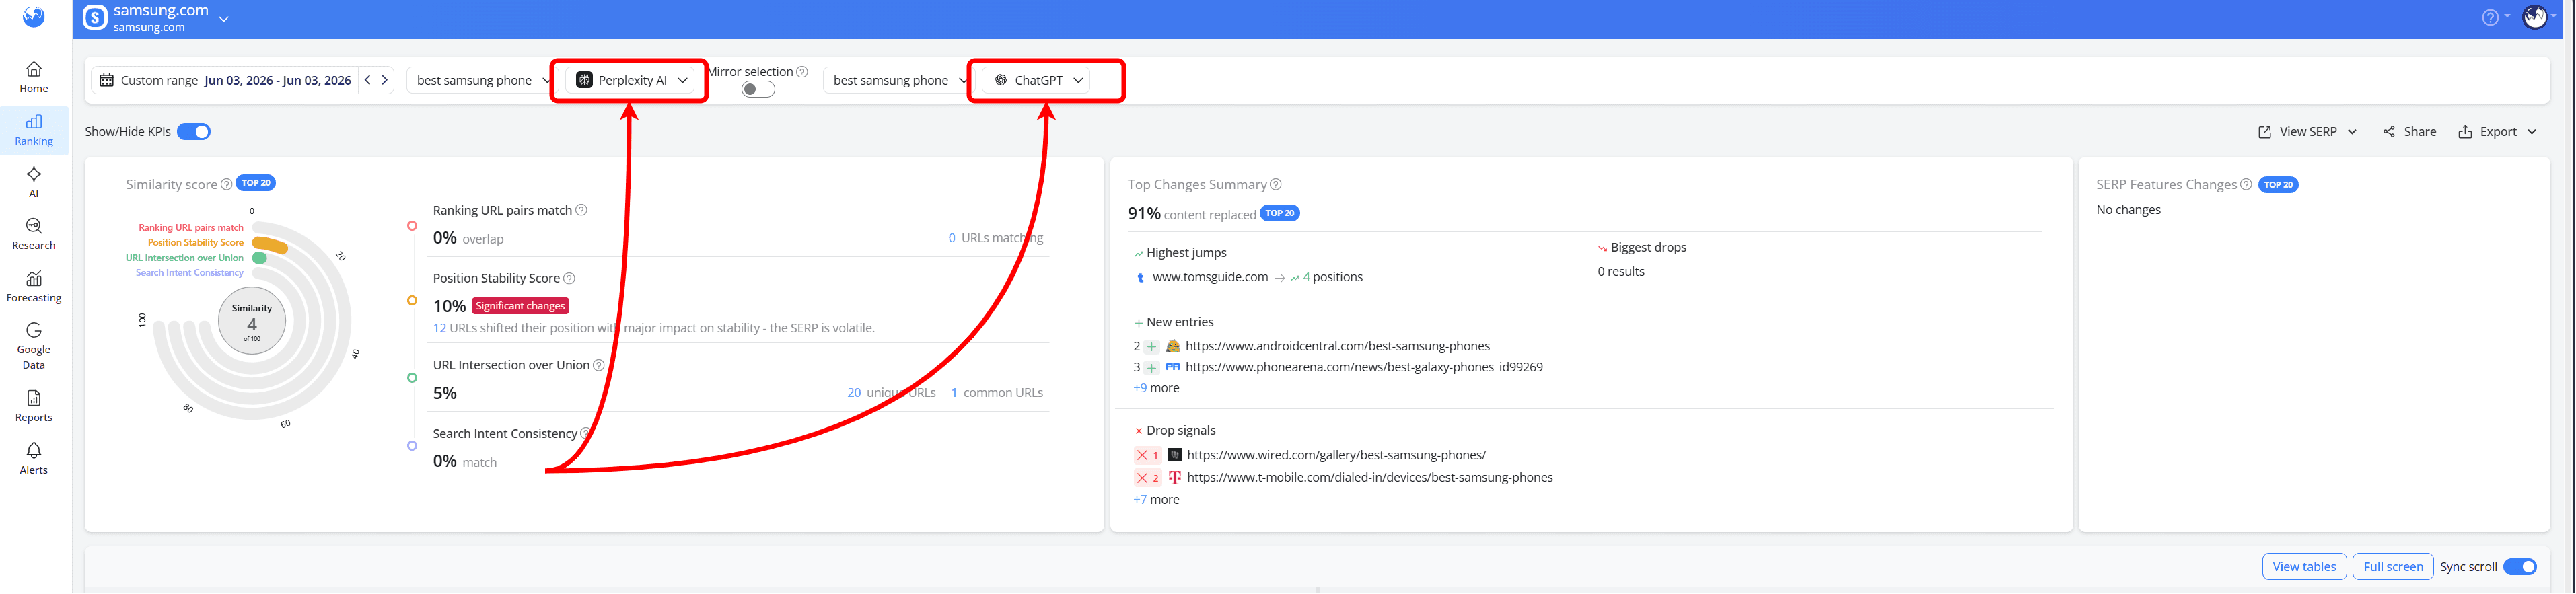Expand the Export dropdown
Screen dimensions: 2576x594
(2497, 132)
